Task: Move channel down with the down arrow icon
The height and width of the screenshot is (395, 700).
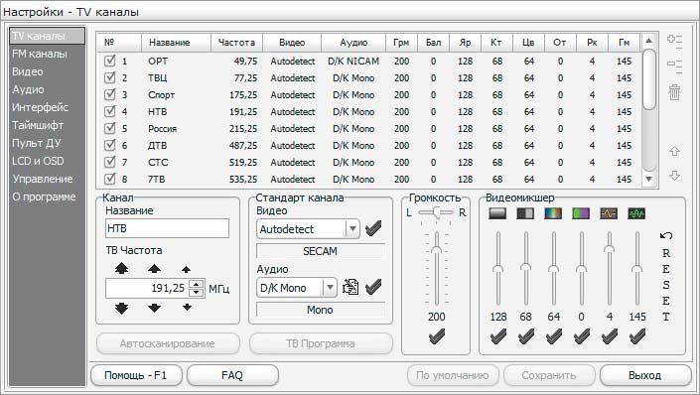Action: [x=674, y=176]
